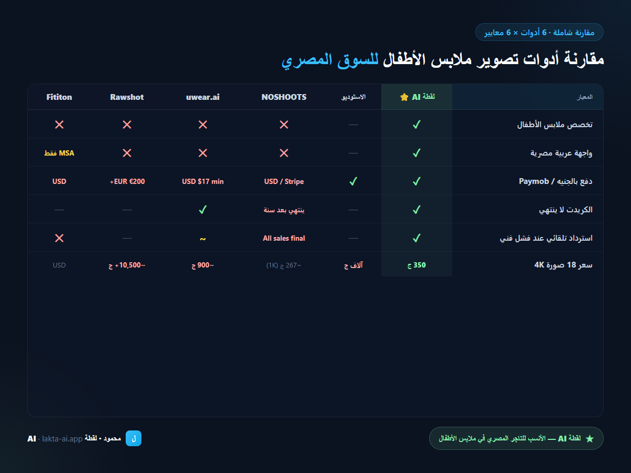Screen dimensions: 631x473
Task: Click the واجهة عربية مصرية row label
Action: 562,153
